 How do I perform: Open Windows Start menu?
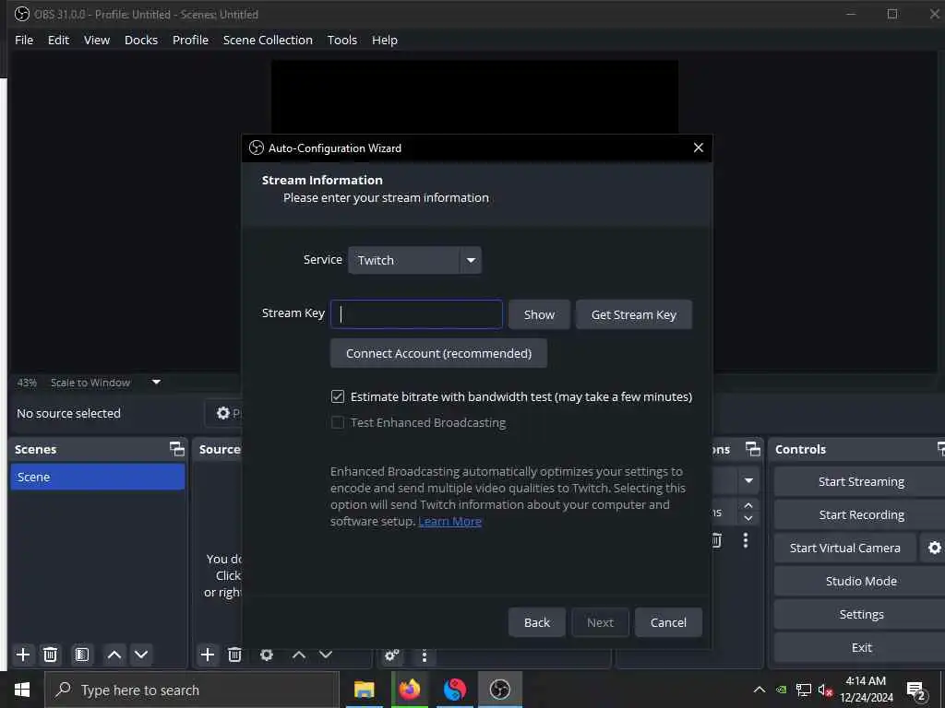point(22,690)
